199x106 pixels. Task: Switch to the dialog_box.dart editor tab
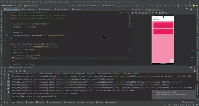tap(62, 9)
